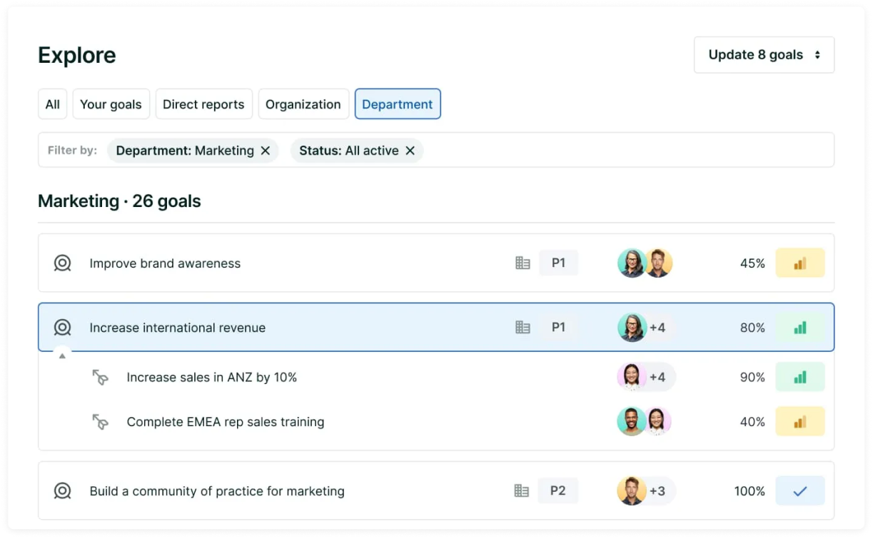
Task: Click owner avatar in Build a community row
Action: point(632,490)
